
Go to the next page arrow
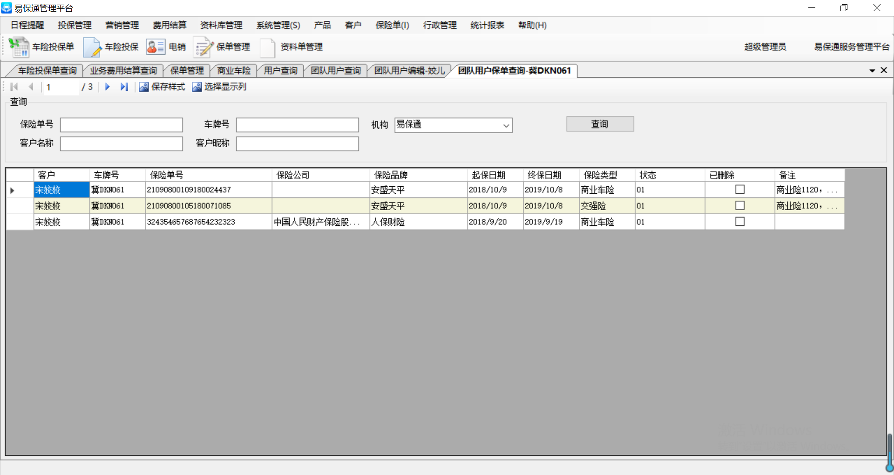108,87
